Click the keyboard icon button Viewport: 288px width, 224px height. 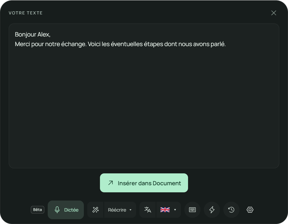(x=192, y=210)
